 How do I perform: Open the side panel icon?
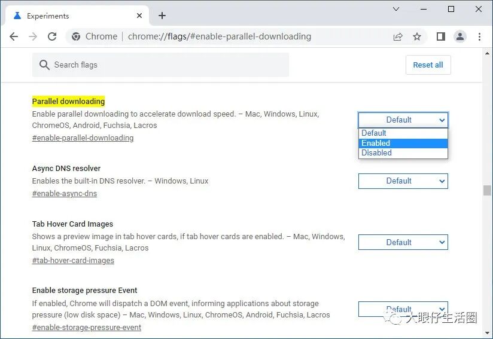click(441, 36)
